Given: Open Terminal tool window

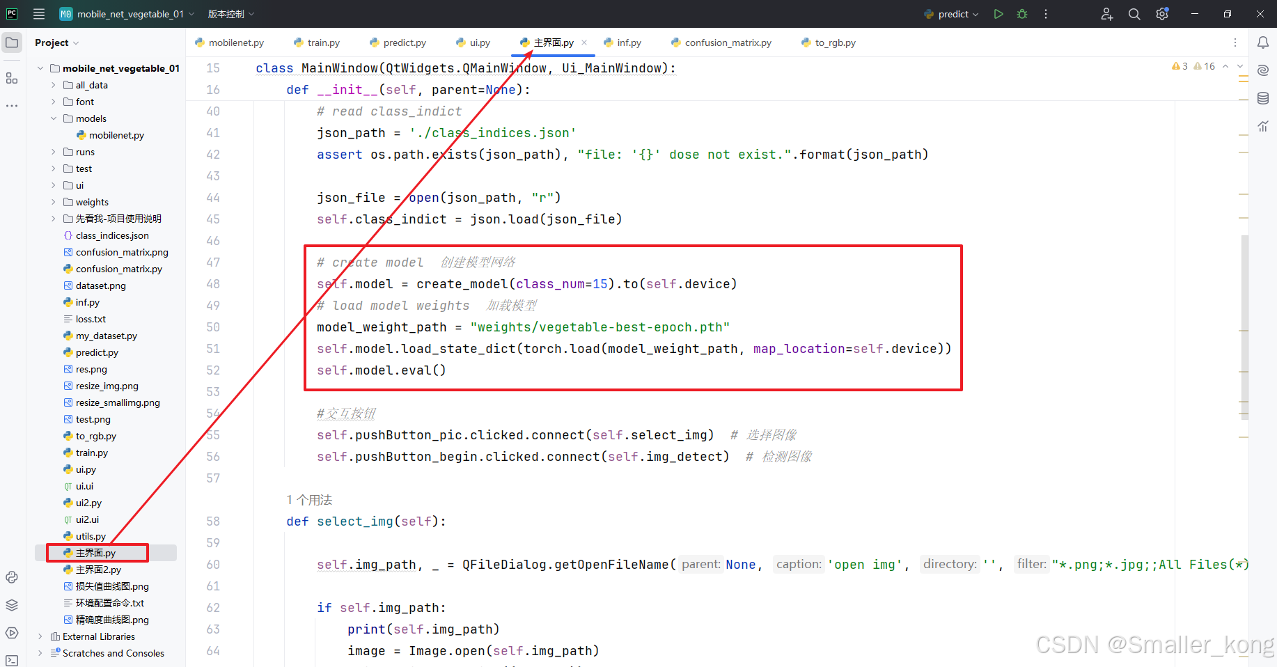Looking at the screenshot, I should (x=12, y=660).
